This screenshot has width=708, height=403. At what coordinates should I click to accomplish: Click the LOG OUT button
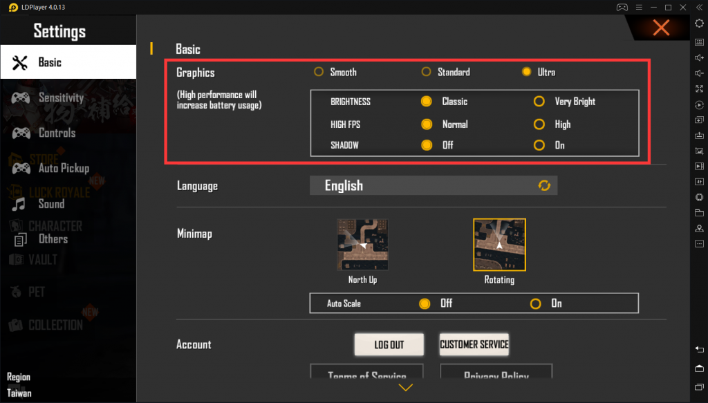(389, 345)
